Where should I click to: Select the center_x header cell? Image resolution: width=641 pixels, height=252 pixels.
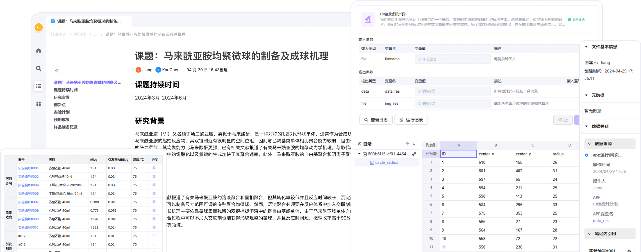point(495,154)
